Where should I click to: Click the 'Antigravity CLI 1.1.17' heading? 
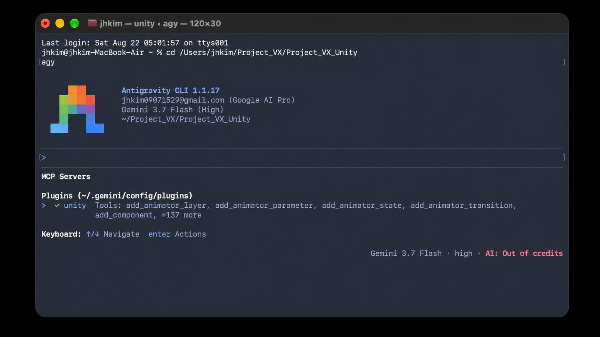170,90
